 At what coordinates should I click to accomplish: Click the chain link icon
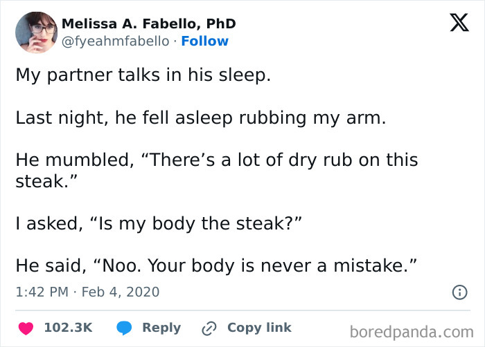coord(209,328)
